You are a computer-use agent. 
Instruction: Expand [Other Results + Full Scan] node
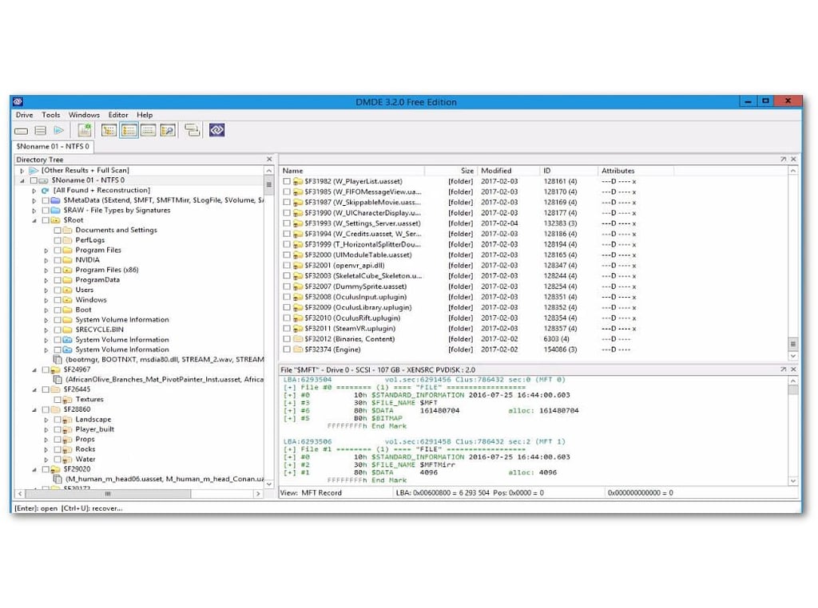[22, 171]
